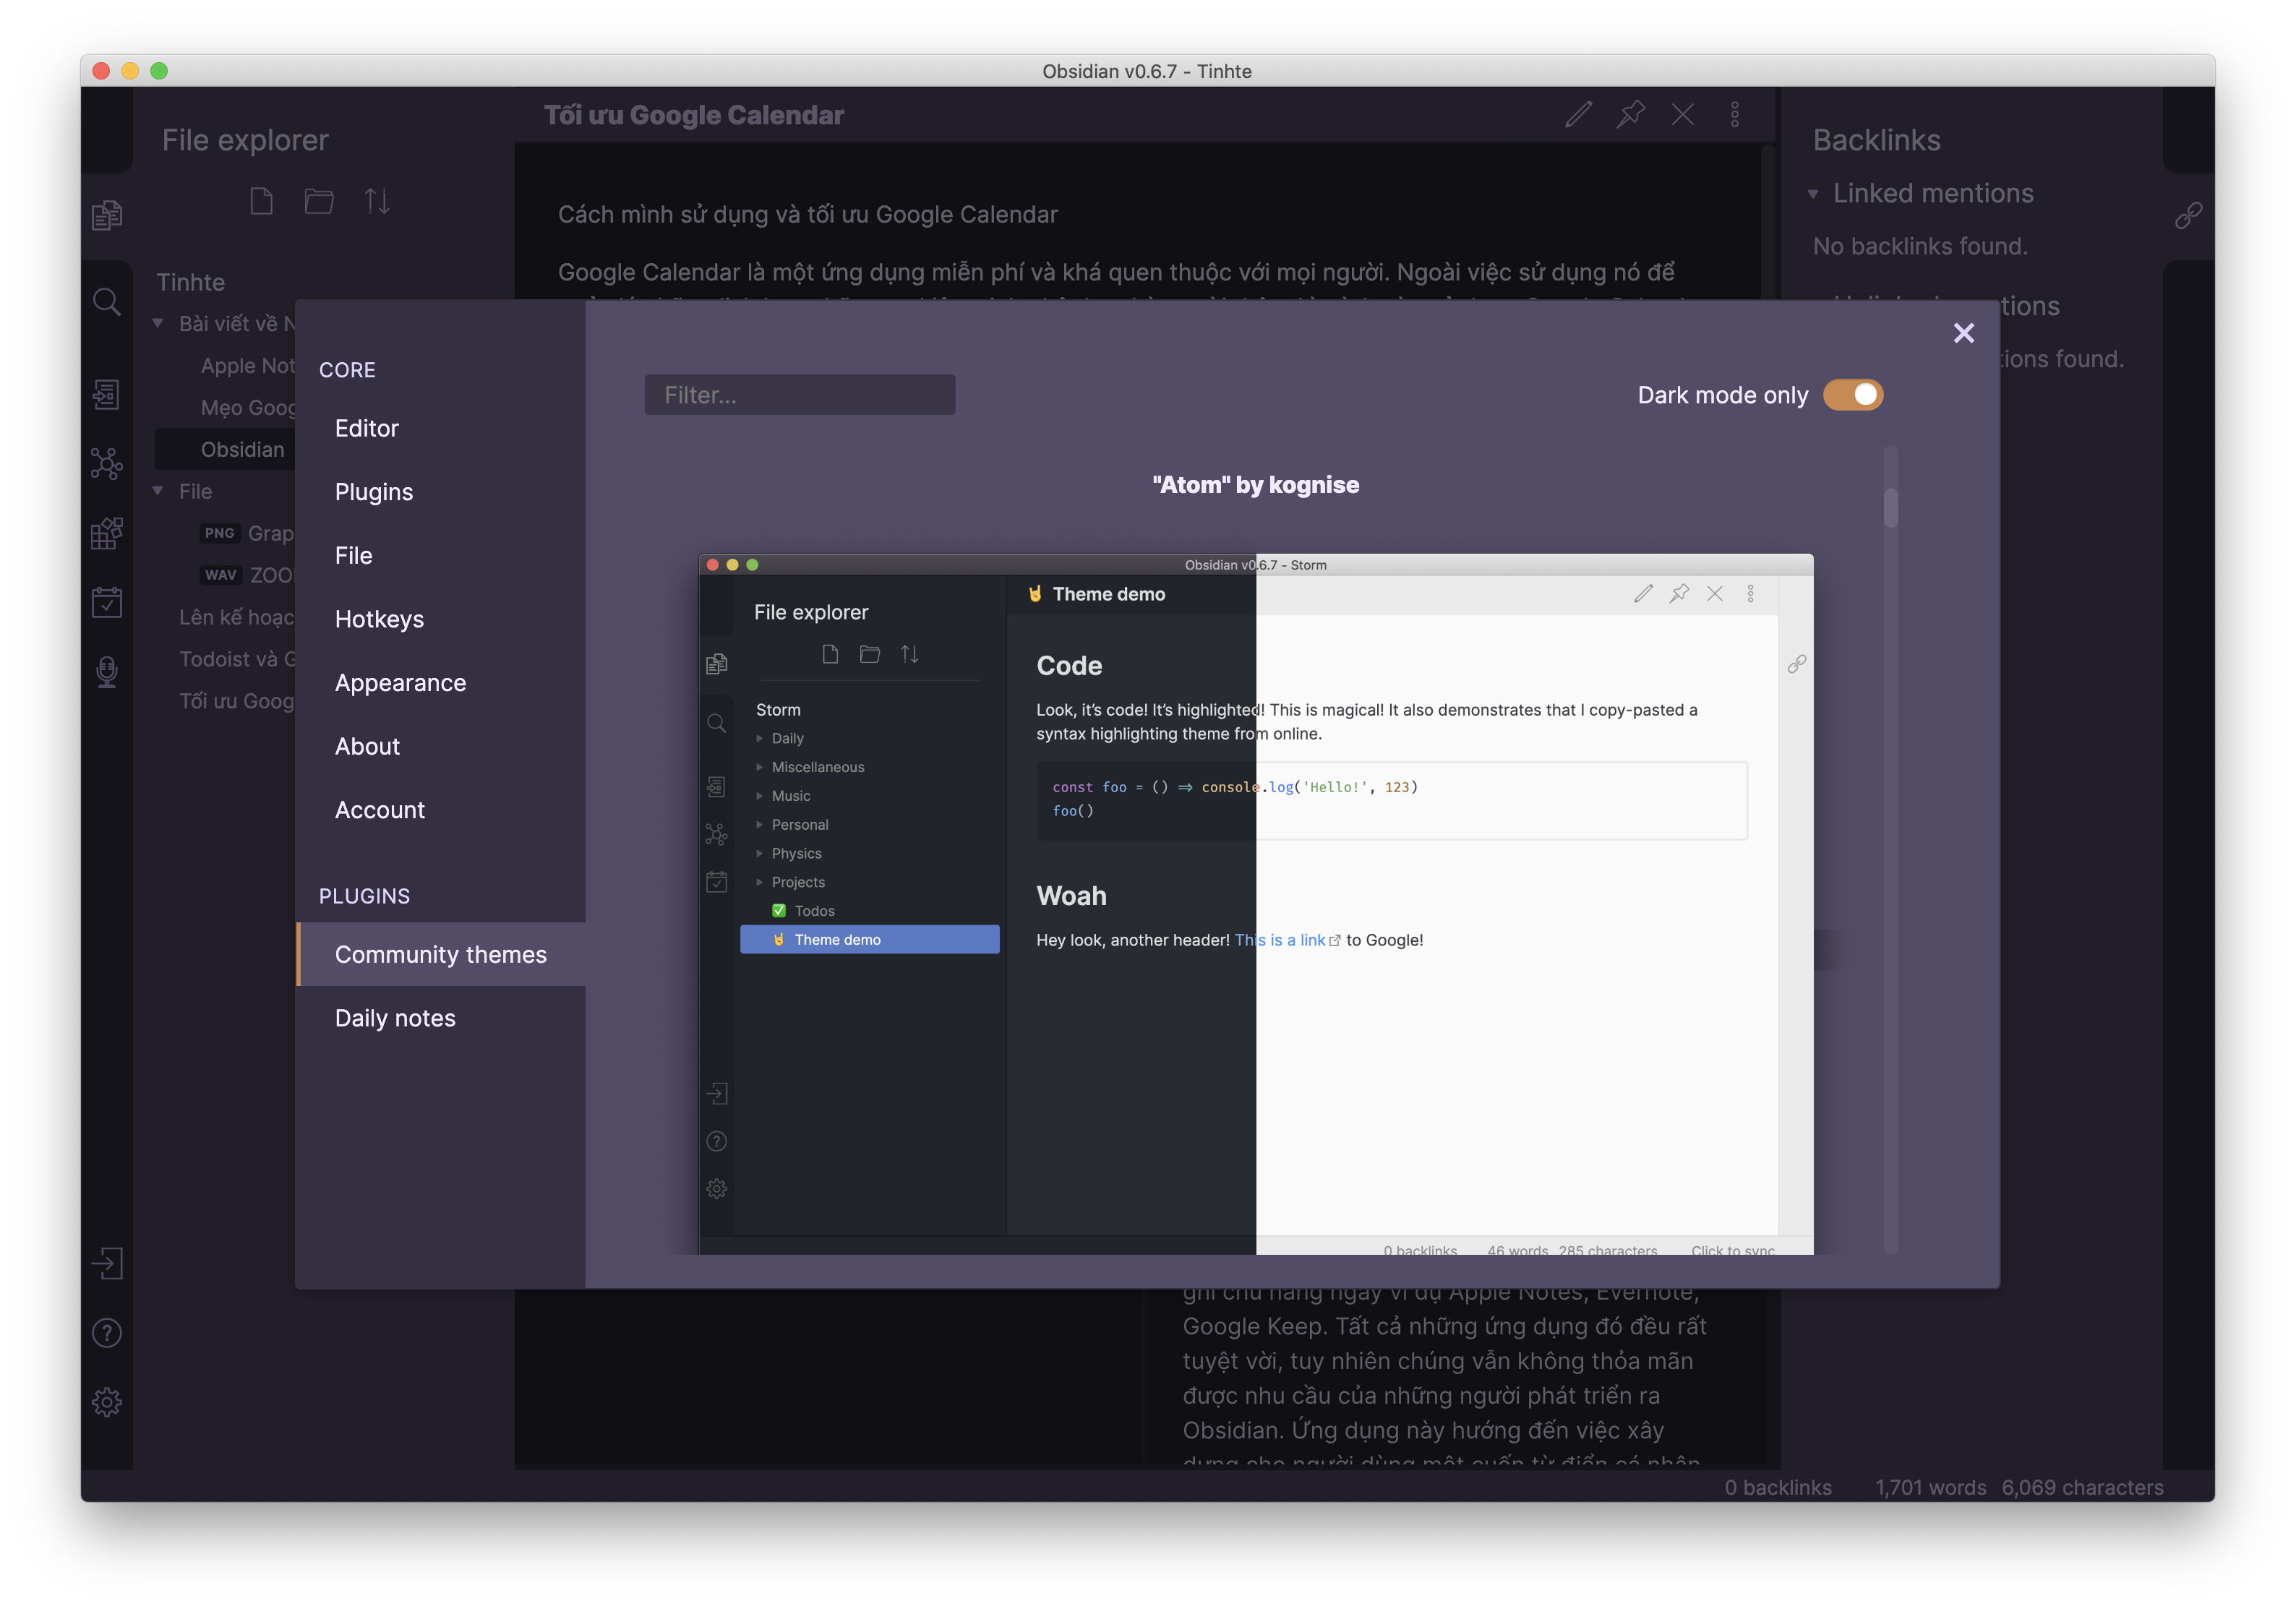Viewport: 2296px width, 1609px height.
Task: Collapse the Linked mentions section
Action: pyautogui.click(x=1813, y=194)
